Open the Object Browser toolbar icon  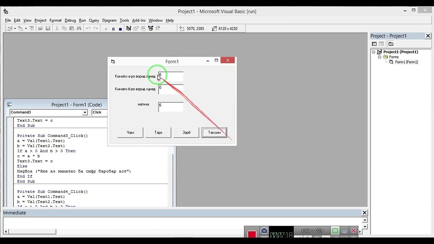click(x=151, y=28)
